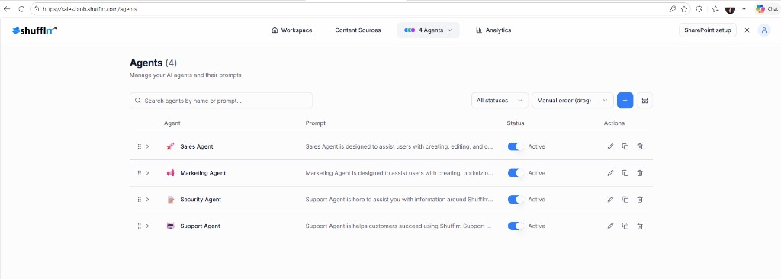
Task: Click the Marketing Agent name
Action: click(203, 173)
